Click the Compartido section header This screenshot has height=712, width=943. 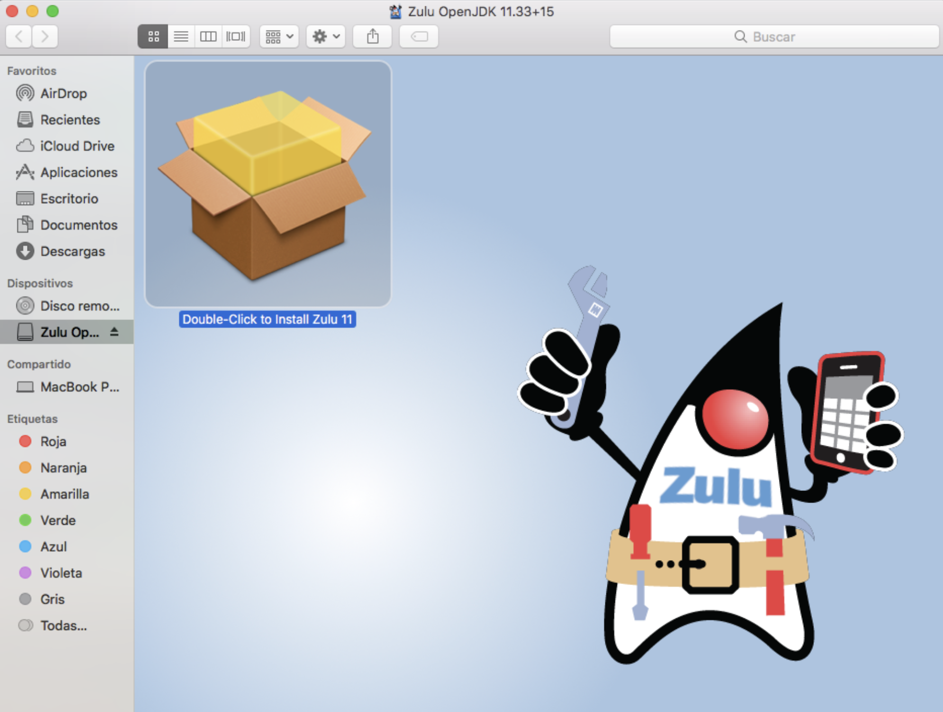[39, 364]
